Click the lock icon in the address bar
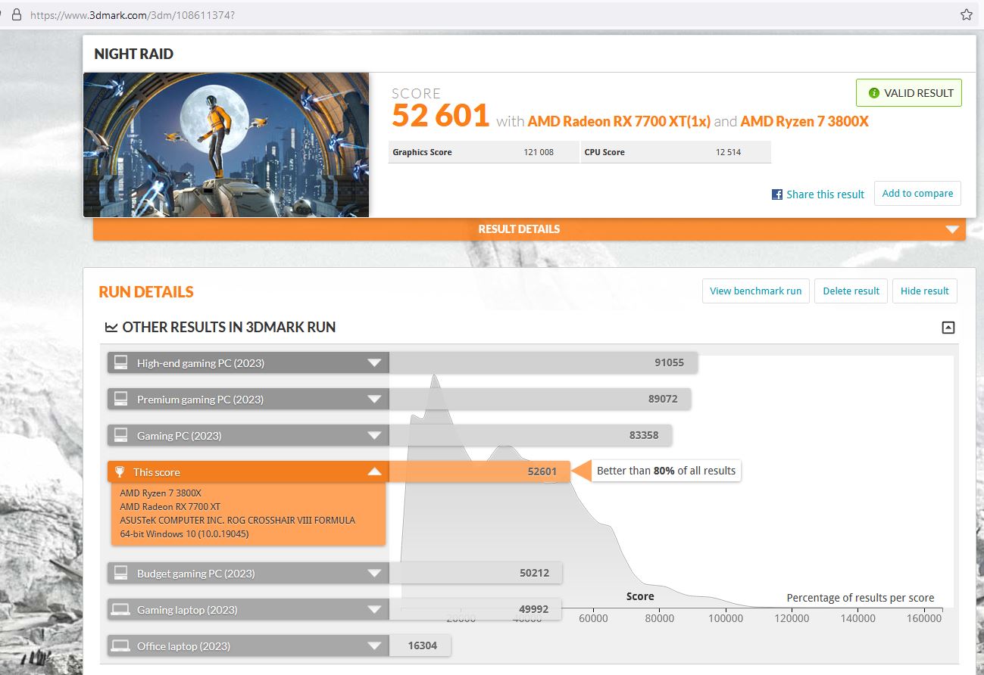 [x=17, y=14]
